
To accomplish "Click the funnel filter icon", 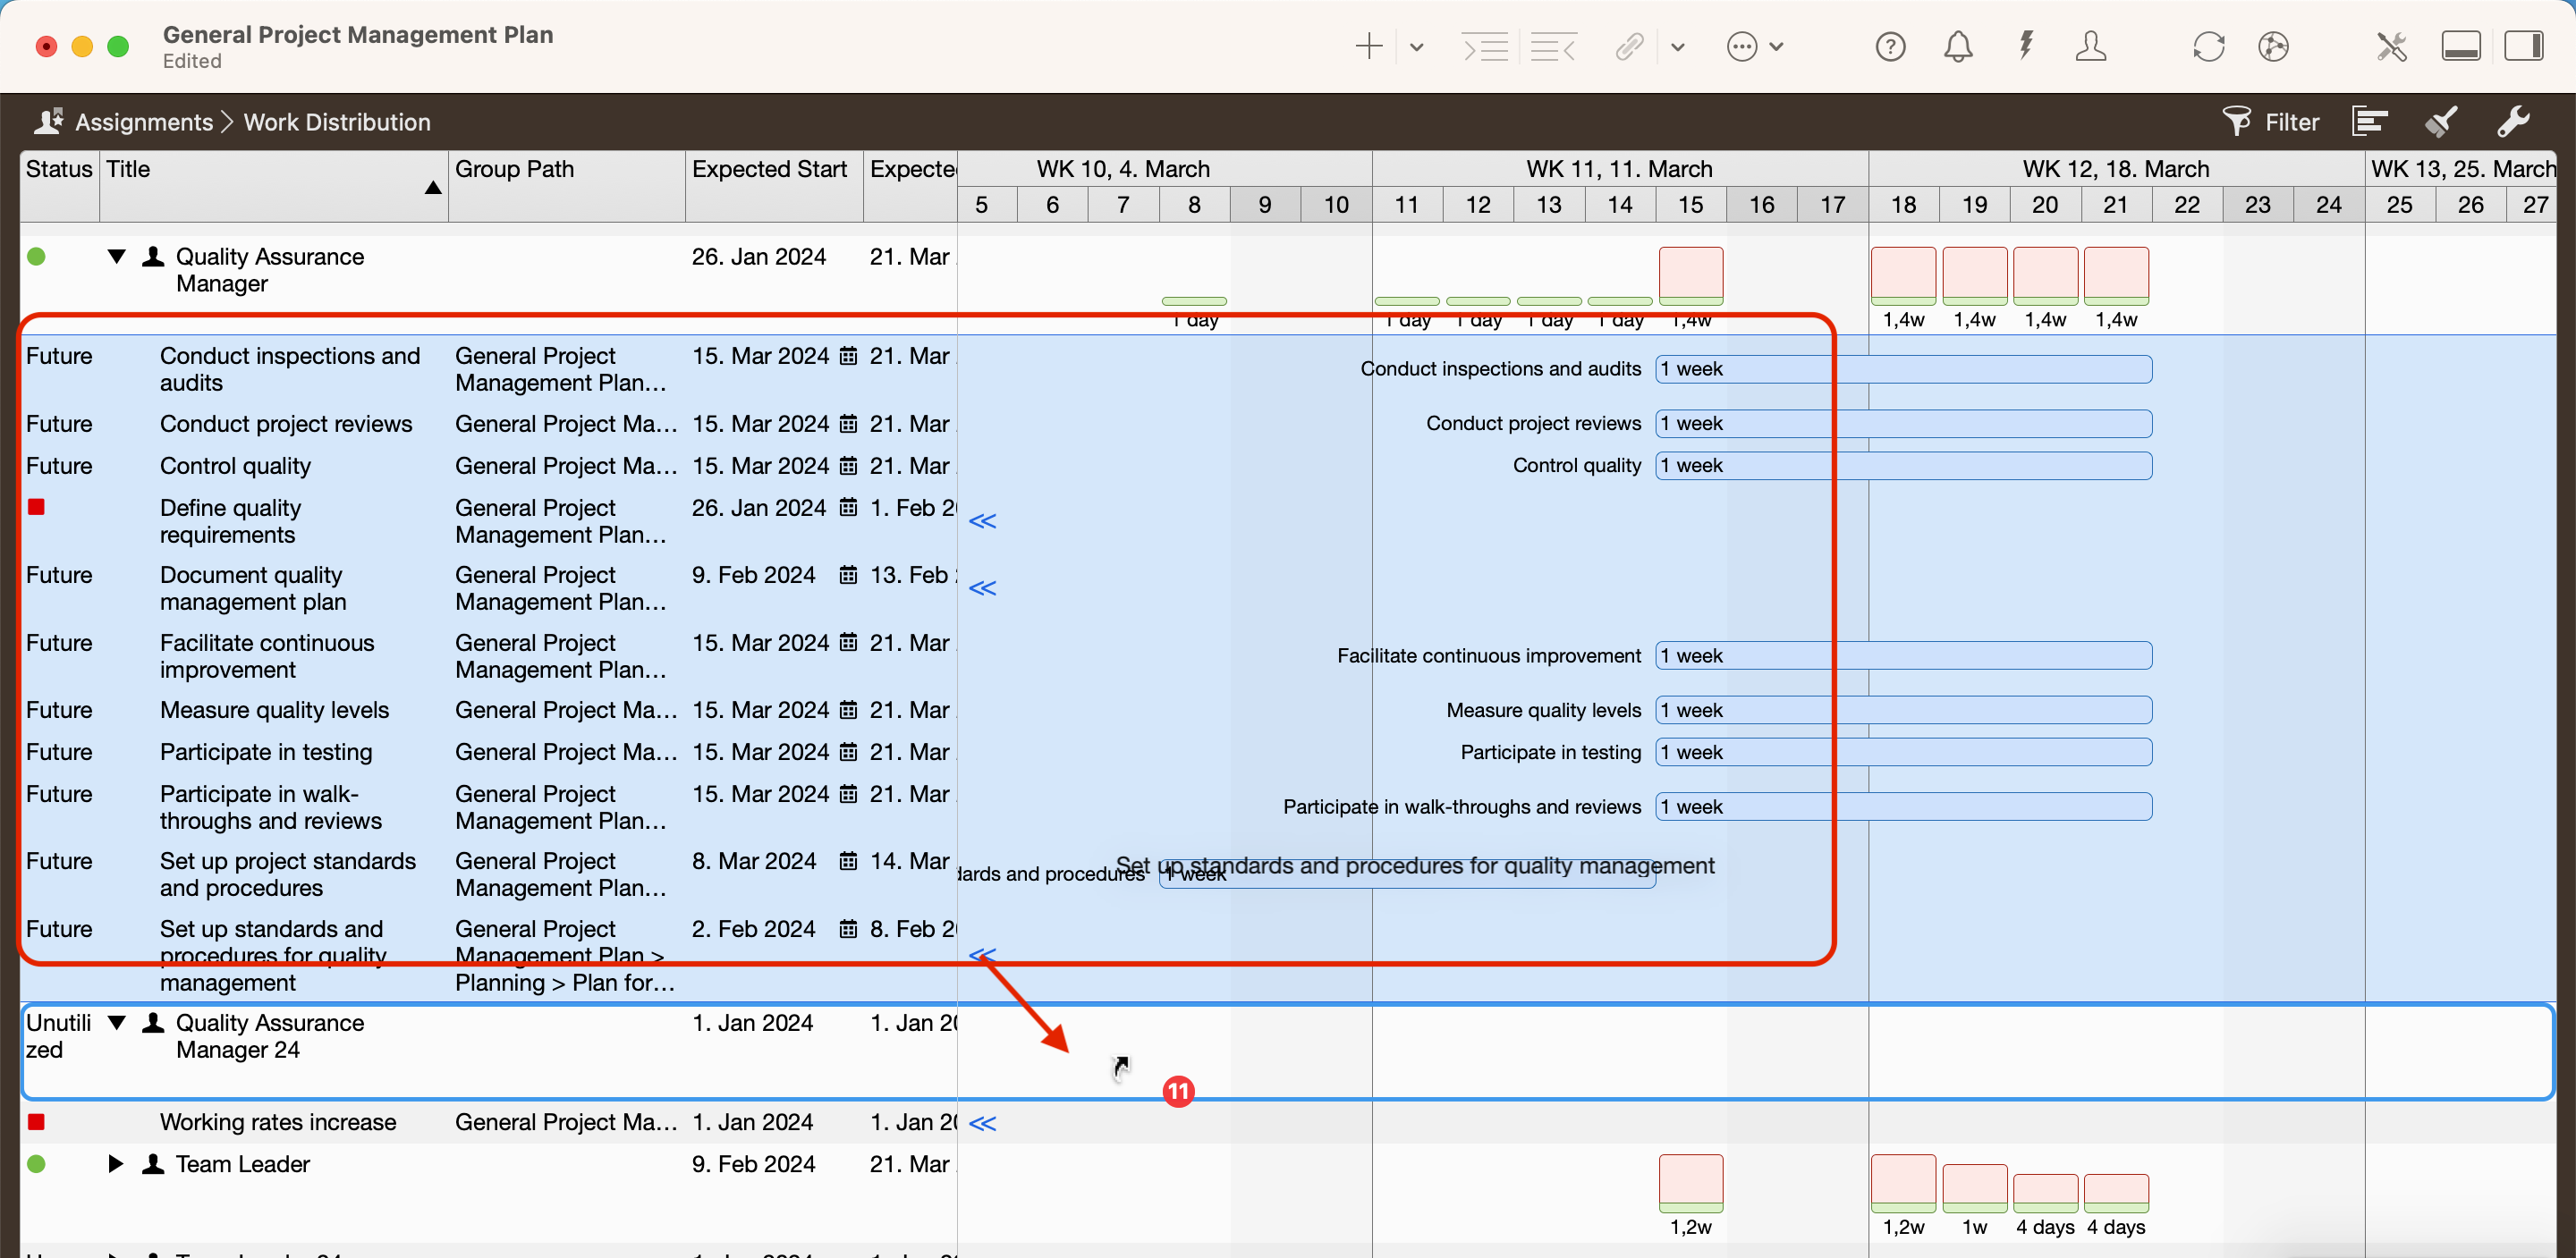I will point(2236,122).
